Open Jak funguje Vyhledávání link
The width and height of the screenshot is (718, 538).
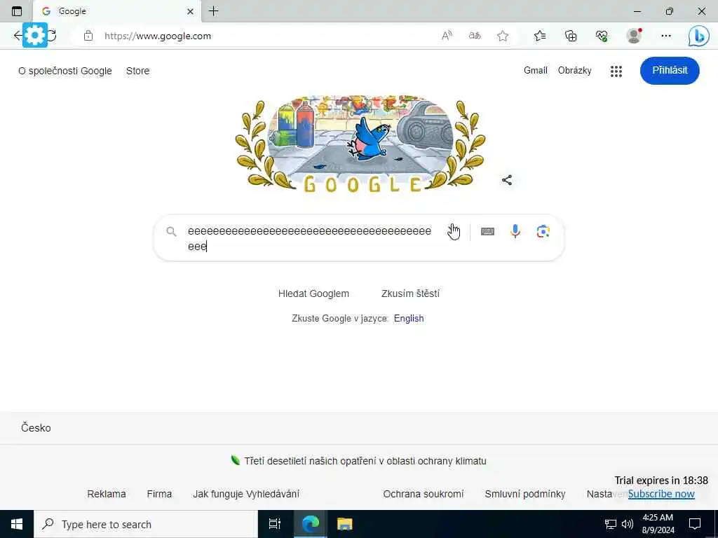[x=246, y=494]
